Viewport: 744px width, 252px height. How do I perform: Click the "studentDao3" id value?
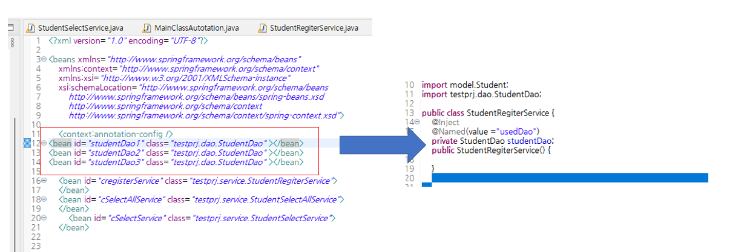pyautogui.click(x=117, y=162)
